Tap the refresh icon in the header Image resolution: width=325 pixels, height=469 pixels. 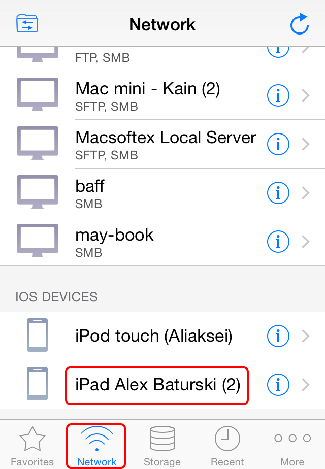(299, 24)
